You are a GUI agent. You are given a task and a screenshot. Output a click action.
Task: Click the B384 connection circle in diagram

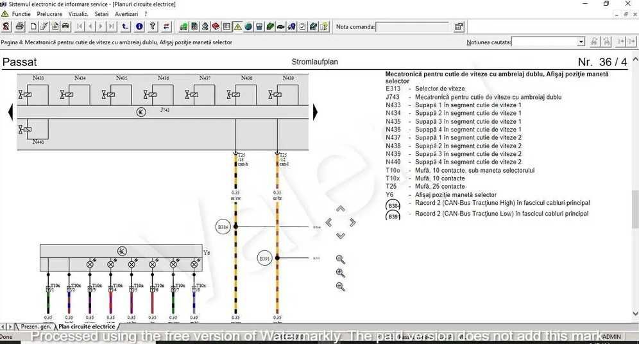coord(223,227)
